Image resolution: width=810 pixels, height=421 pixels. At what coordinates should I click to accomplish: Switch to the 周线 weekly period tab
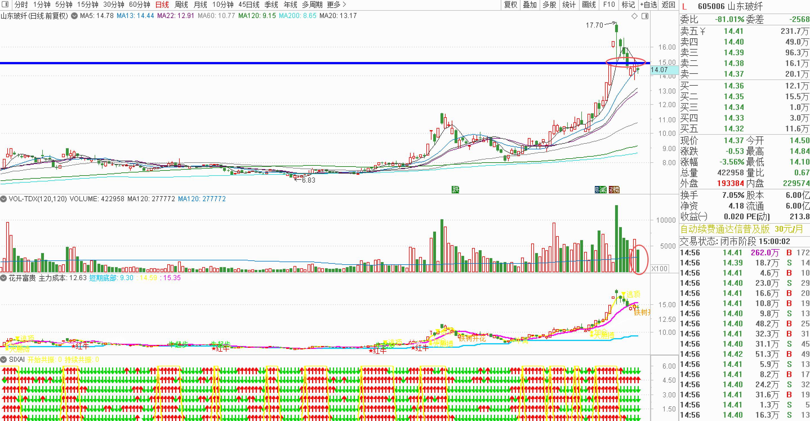[x=181, y=5]
